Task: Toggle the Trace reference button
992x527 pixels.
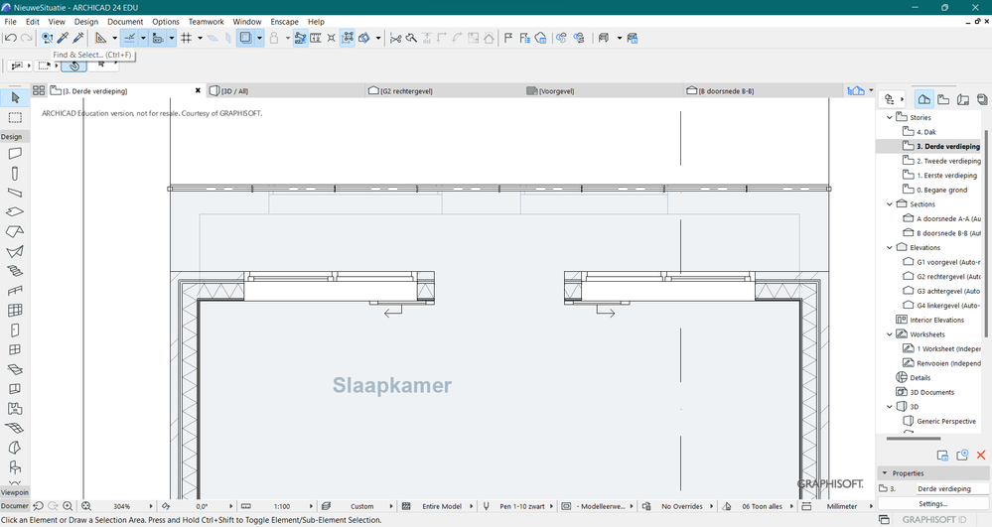Action: pos(244,38)
